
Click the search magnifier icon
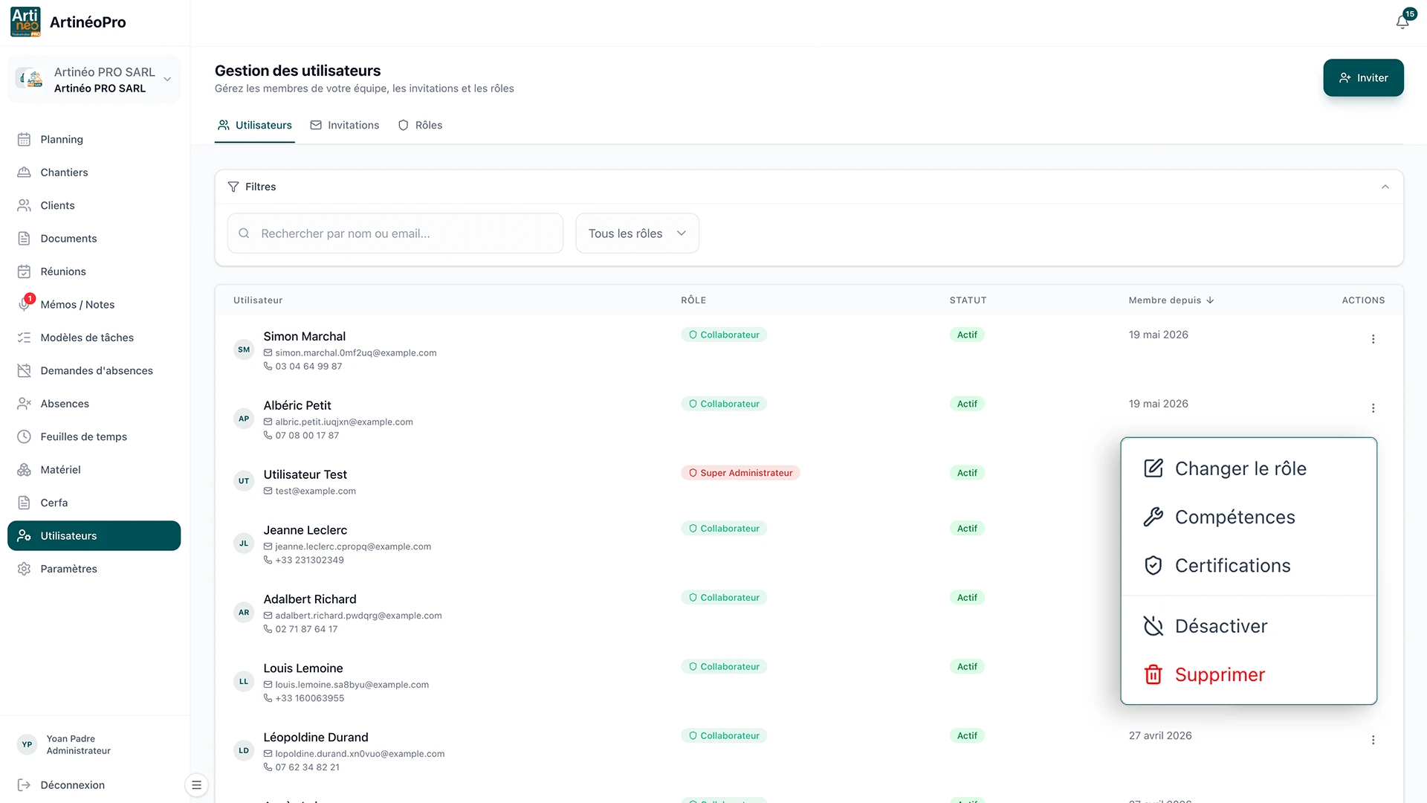pyautogui.click(x=244, y=233)
